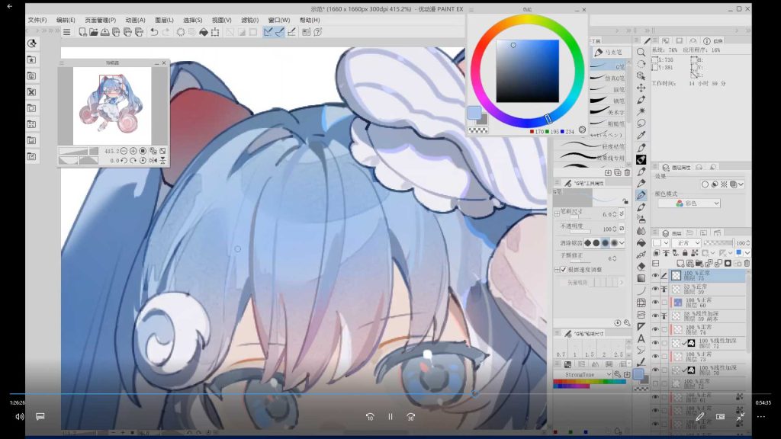781x439 pixels.
Task: Open 帮助(H) menu
Action: (x=310, y=20)
